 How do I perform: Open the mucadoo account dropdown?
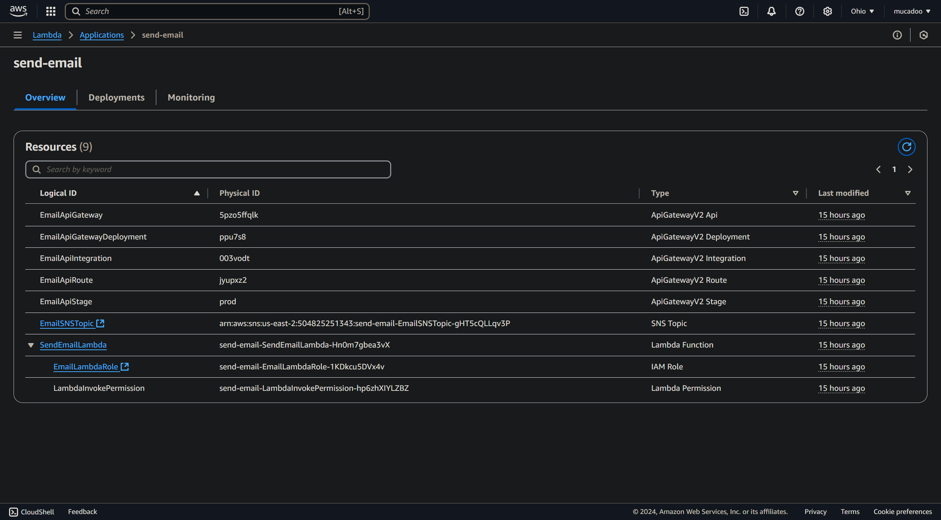(912, 11)
